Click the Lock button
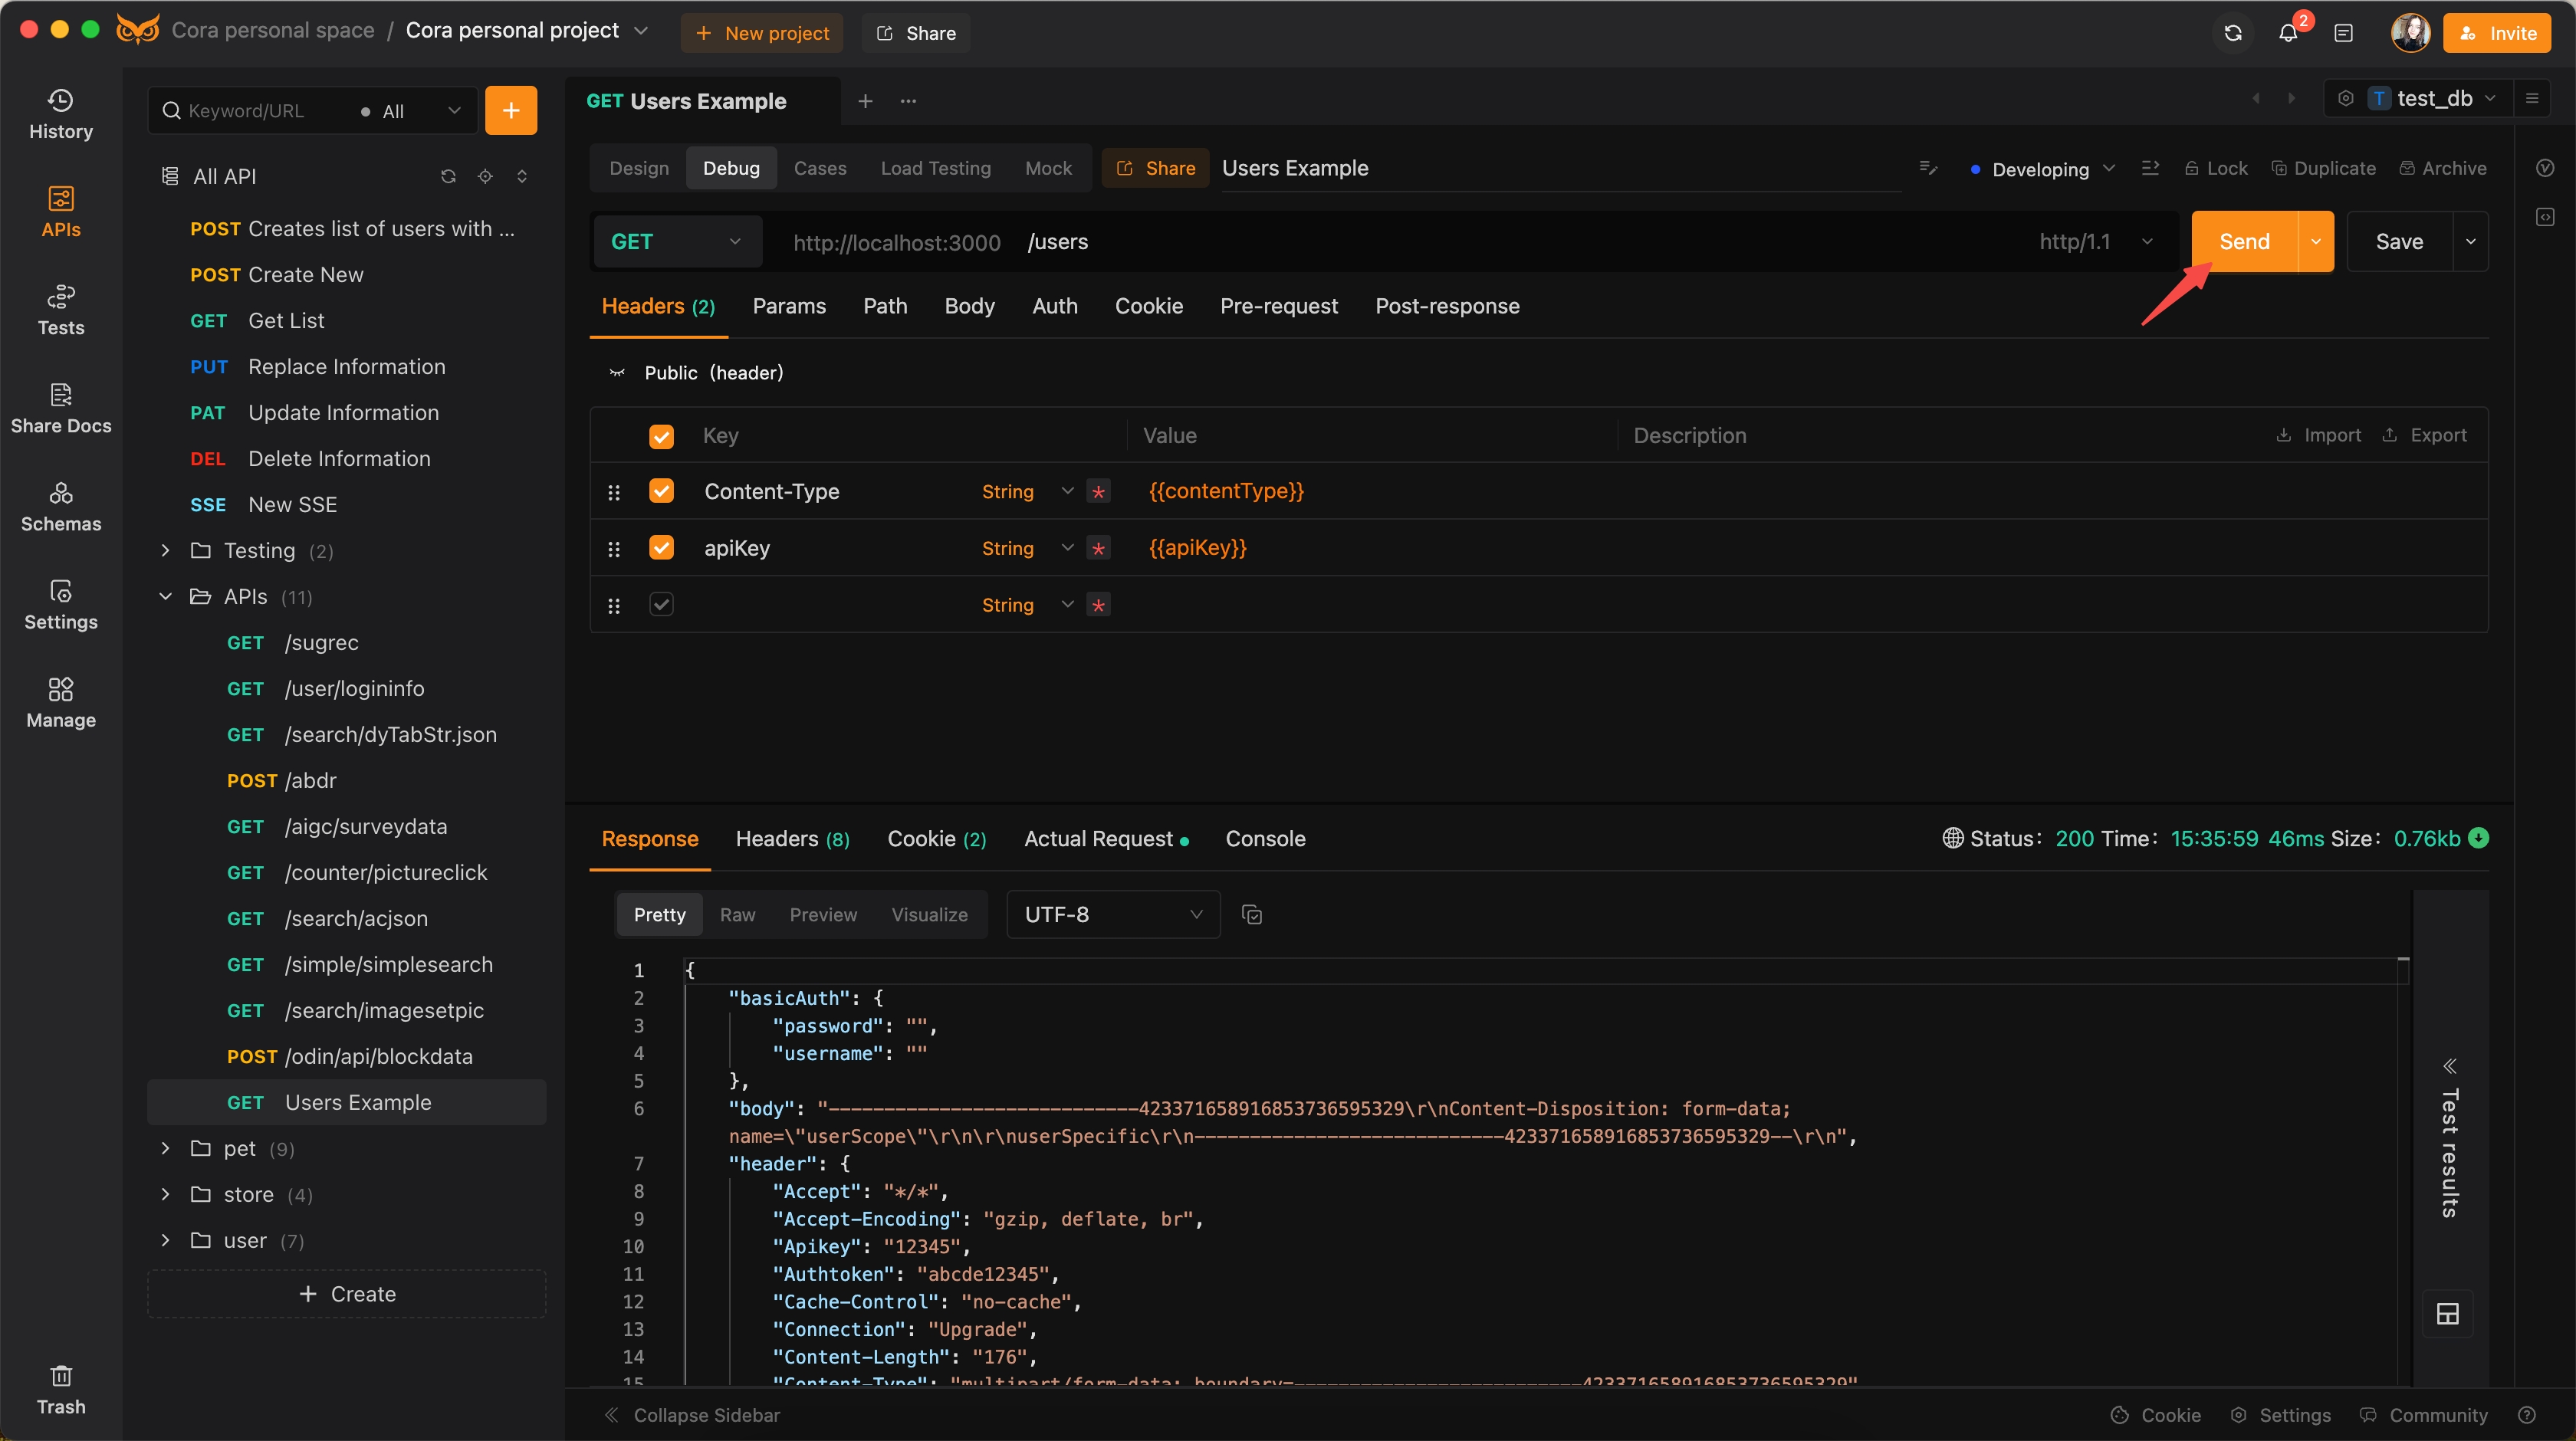Screen dimensions: 2576x1441 [2215, 168]
